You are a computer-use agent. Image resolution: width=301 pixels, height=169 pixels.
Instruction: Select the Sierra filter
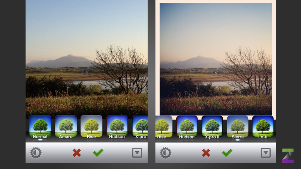coord(238,127)
